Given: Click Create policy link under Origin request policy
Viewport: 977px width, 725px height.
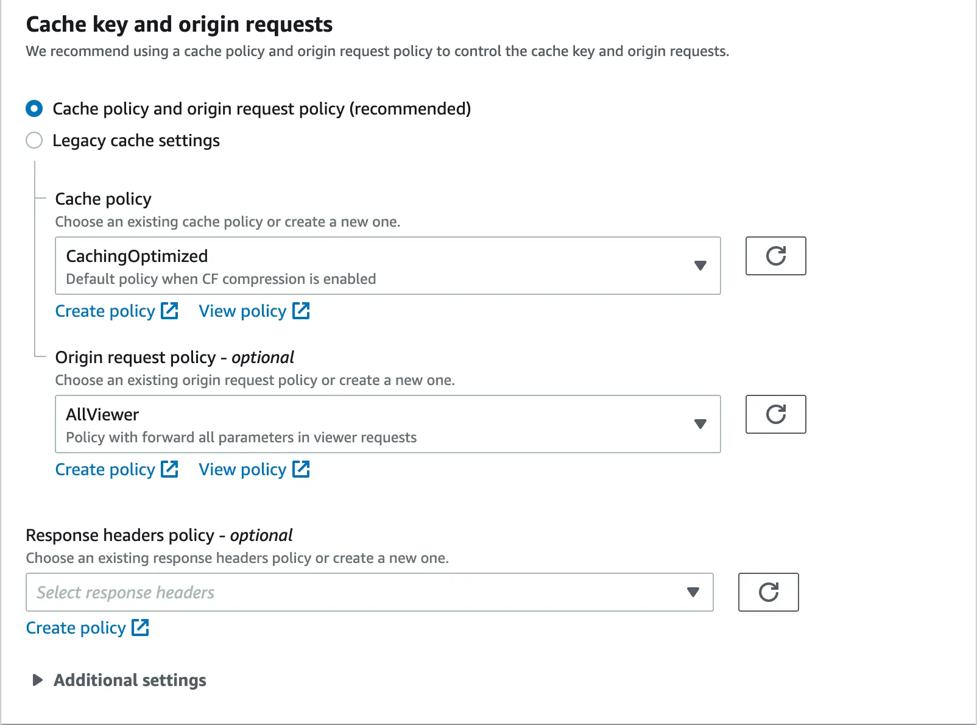Looking at the screenshot, I should [105, 469].
